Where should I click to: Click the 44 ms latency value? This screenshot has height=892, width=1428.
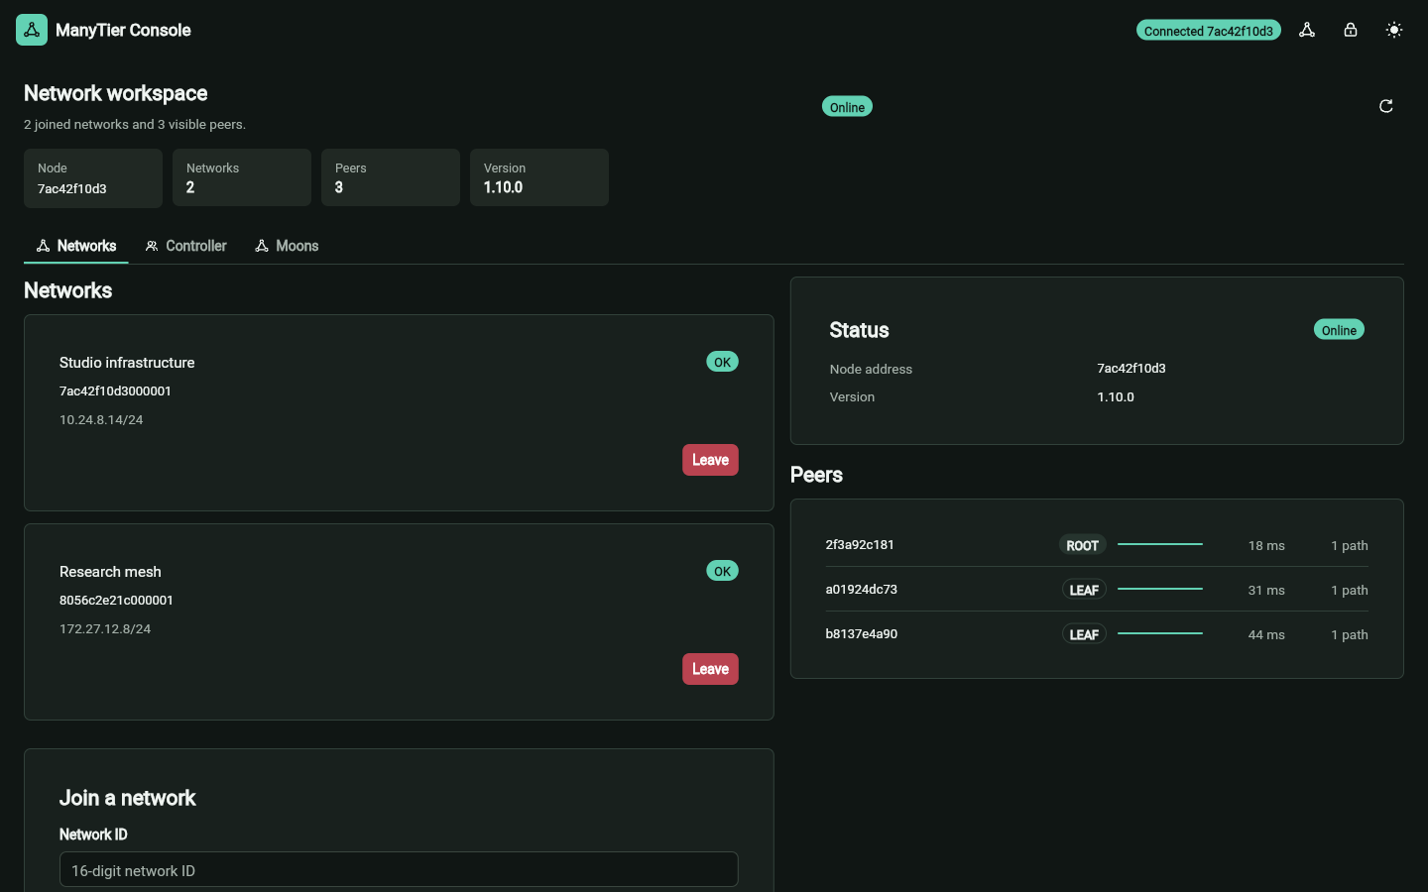pyautogui.click(x=1266, y=635)
